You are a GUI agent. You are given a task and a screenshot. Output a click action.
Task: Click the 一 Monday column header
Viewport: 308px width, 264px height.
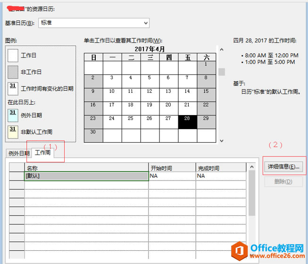(112, 58)
